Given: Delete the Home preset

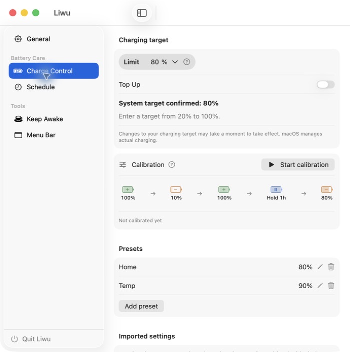Looking at the screenshot, I should click(x=331, y=267).
